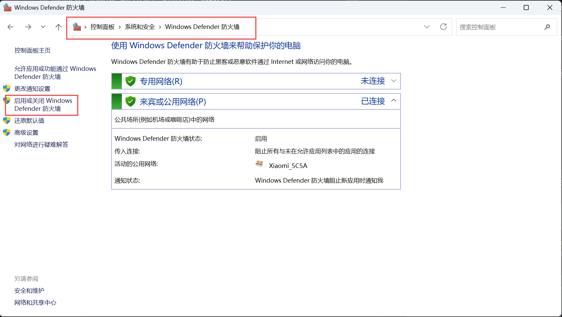The image size is (562, 317).
Task: Open address bar history dropdown
Action: click(x=427, y=27)
